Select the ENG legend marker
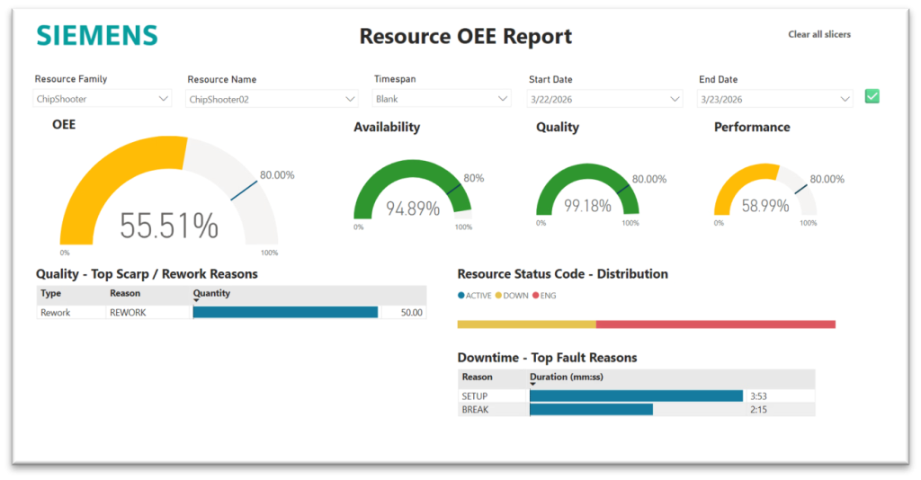The height and width of the screenshot is (480, 921). click(x=536, y=295)
